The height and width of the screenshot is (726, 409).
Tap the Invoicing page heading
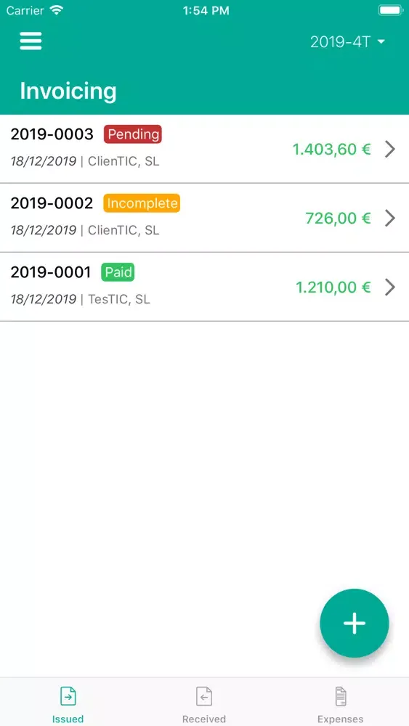(68, 91)
